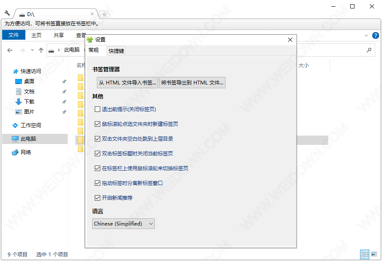Click 此电脑 in the address bar

(72, 50)
